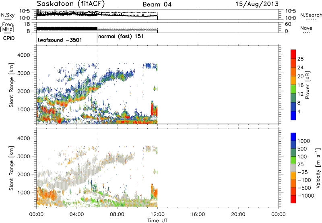322x223 pixels.
Task: Click the blue top of velocity color bar
Action: click(293, 137)
